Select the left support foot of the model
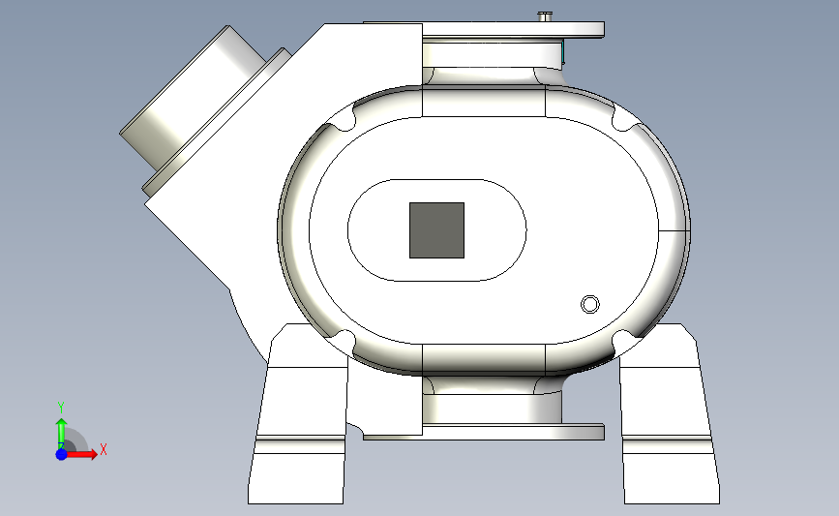The height and width of the screenshot is (516, 839). click(x=300, y=413)
